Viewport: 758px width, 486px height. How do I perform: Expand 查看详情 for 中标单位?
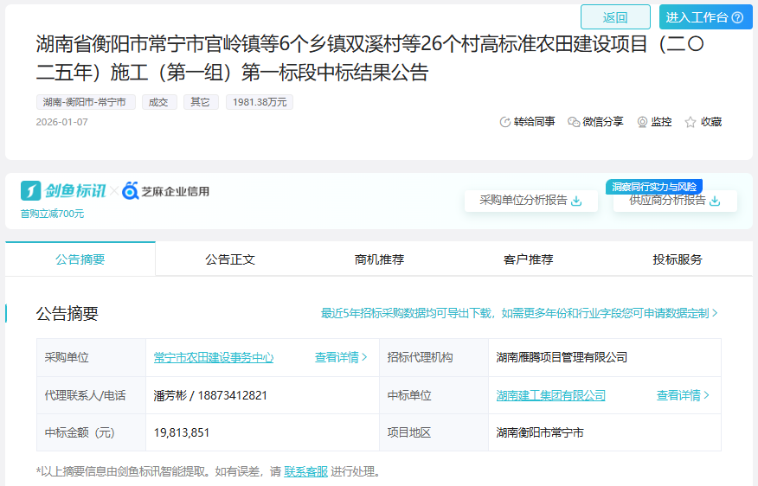[x=683, y=395]
